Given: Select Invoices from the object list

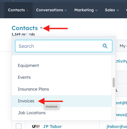Looking at the screenshot, I should [x=62, y=101].
